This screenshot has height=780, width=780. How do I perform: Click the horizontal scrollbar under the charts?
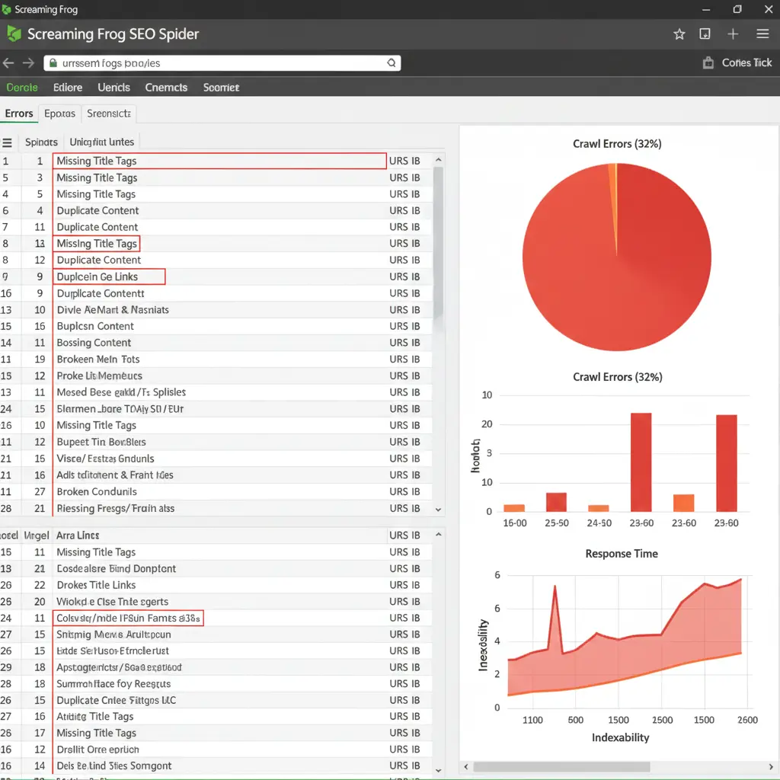click(562, 767)
